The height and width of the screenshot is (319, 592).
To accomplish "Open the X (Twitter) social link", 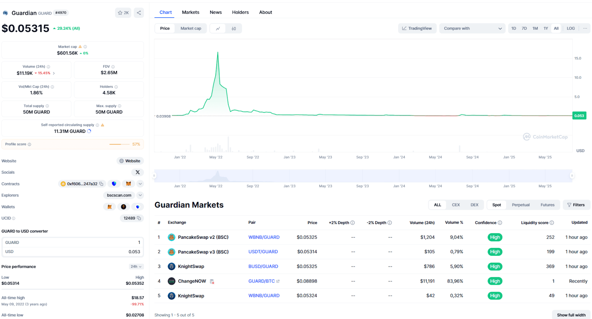I will 138,172.
